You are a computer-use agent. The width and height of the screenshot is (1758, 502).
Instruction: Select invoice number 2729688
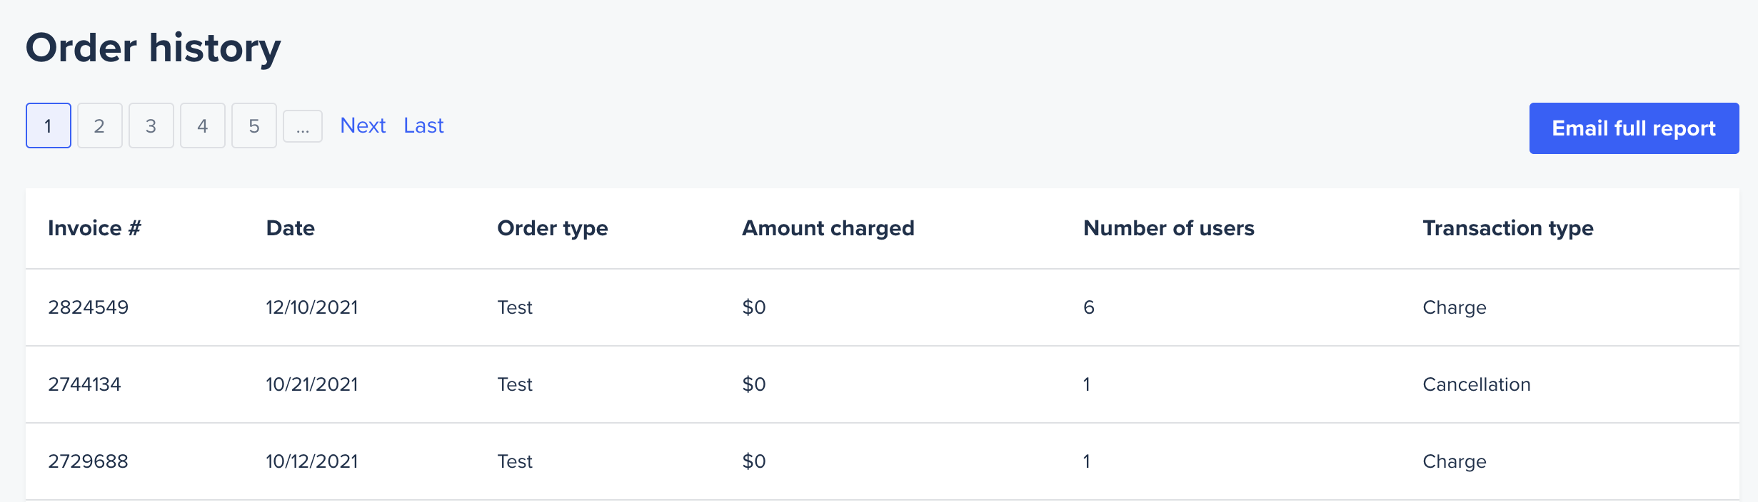[88, 461]
